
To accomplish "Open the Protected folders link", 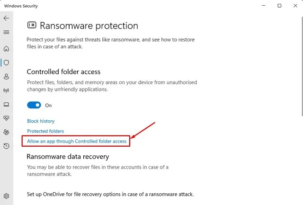I will [x=45, y=131].
